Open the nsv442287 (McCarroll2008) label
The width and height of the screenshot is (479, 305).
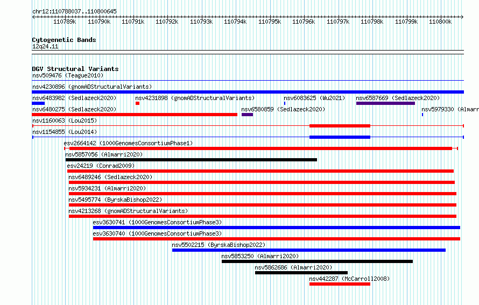tap(349, 279)
